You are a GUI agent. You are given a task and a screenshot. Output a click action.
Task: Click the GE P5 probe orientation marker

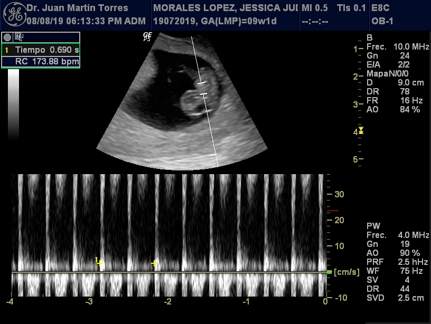click(x=147, y=36)
